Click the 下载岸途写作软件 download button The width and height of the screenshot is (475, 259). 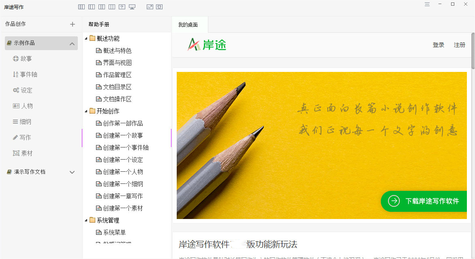point(424,201)
